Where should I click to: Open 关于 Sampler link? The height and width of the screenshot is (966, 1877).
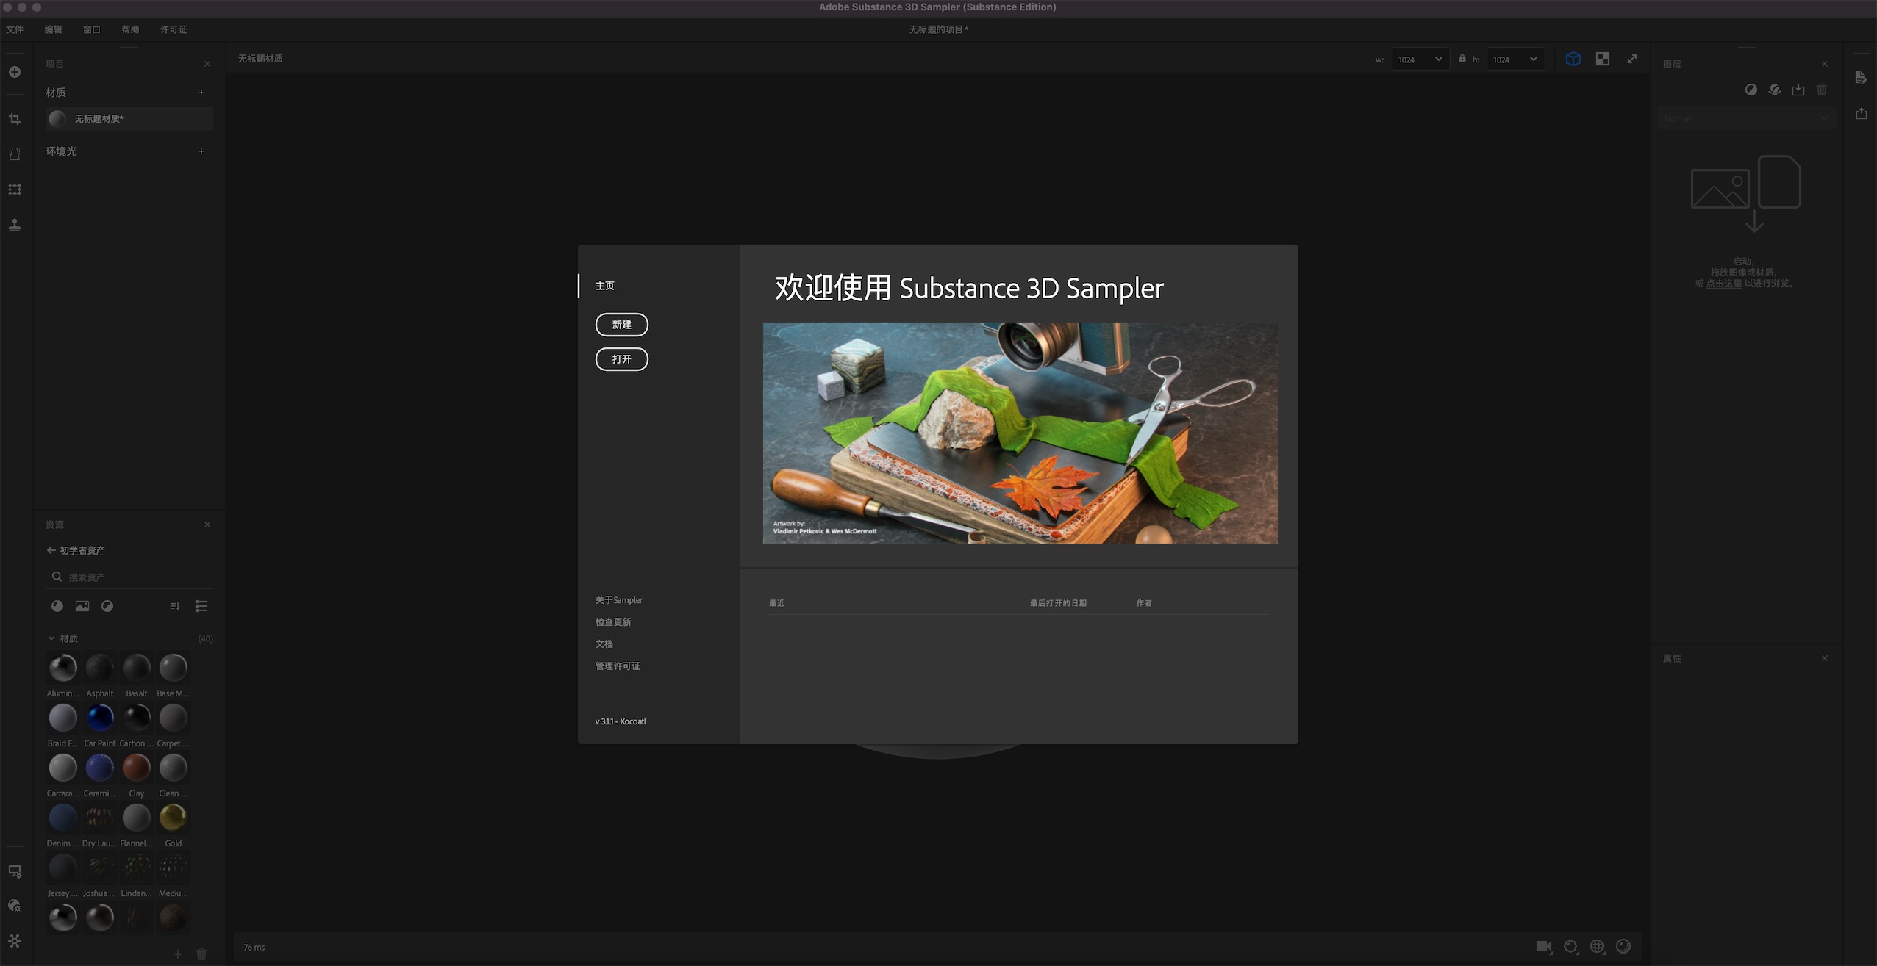(619, 600)
